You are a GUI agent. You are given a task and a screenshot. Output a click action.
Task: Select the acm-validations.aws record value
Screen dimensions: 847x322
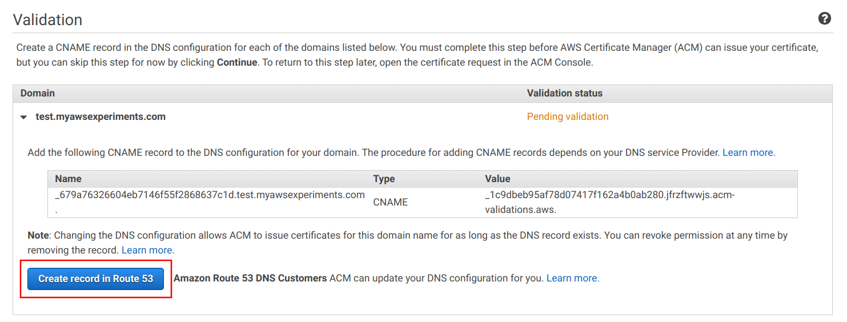pos(609,202)
